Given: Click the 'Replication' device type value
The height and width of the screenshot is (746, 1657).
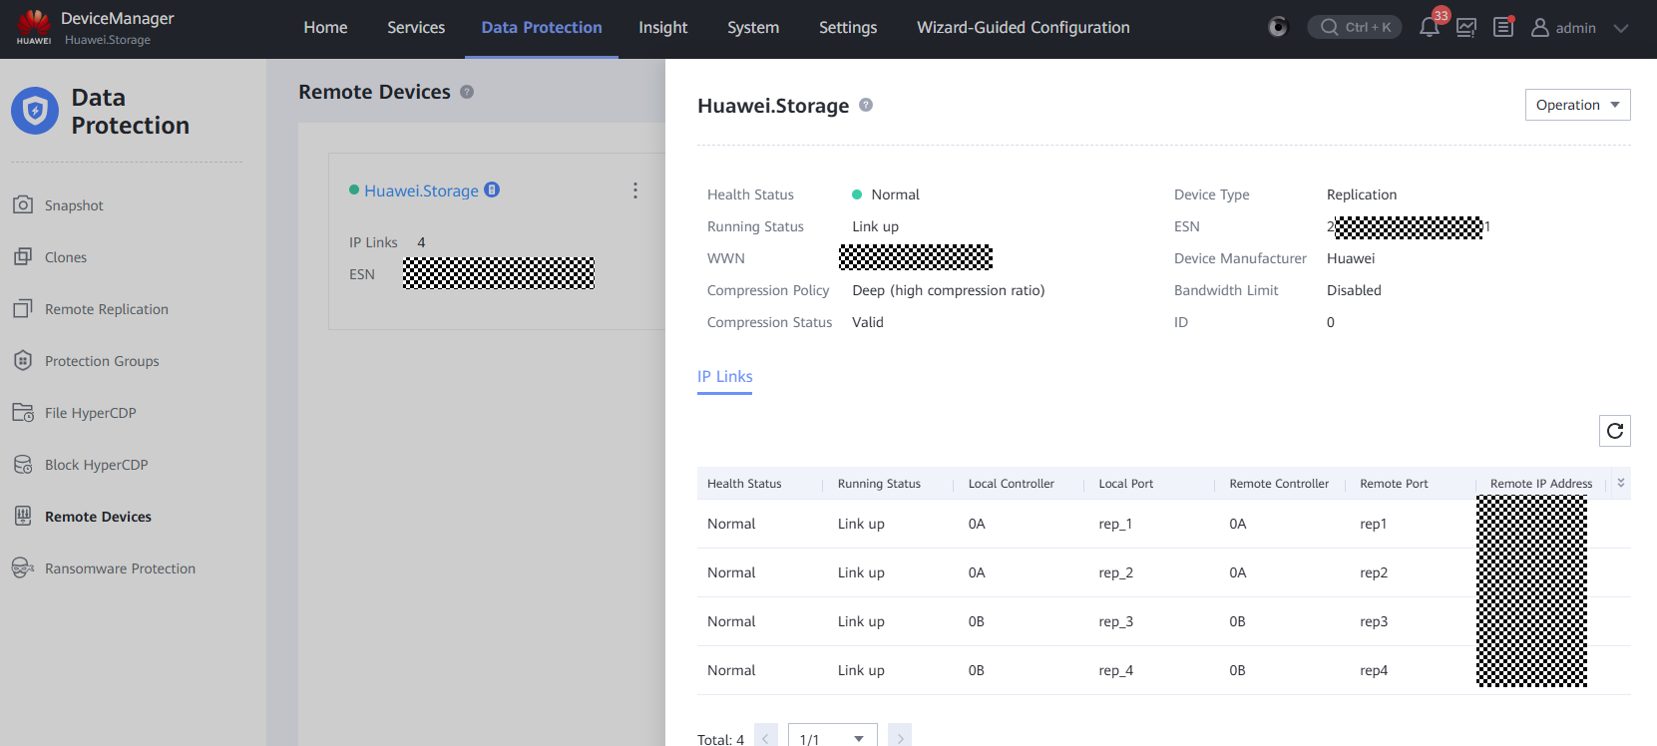Looking at the screenshot, I should pyautogui.click(x=1362, y=194).
